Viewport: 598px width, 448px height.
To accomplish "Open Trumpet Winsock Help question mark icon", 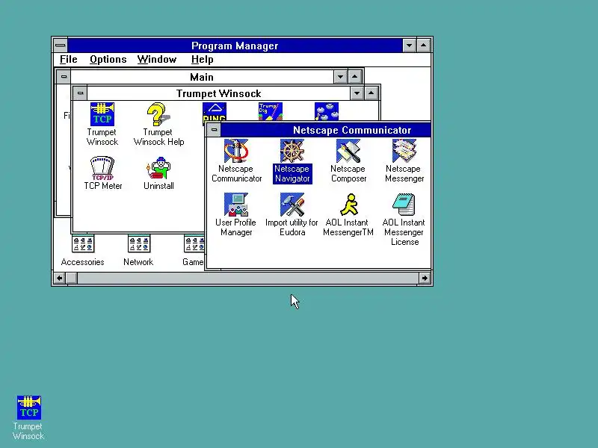I will [x=158, y=114].
